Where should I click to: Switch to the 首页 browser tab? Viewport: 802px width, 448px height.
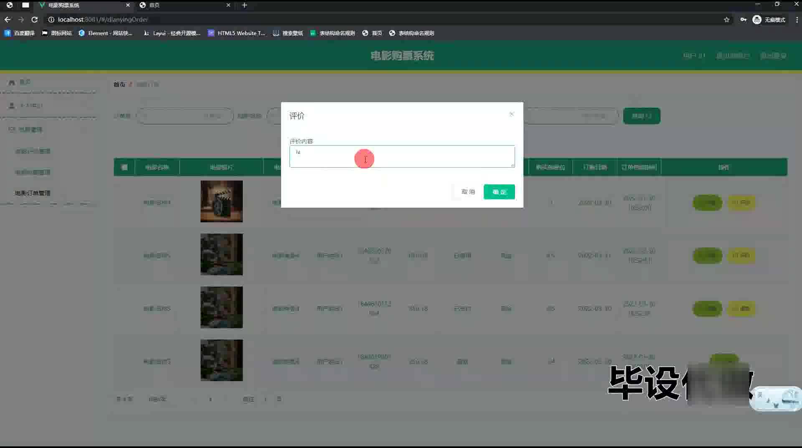185,5
